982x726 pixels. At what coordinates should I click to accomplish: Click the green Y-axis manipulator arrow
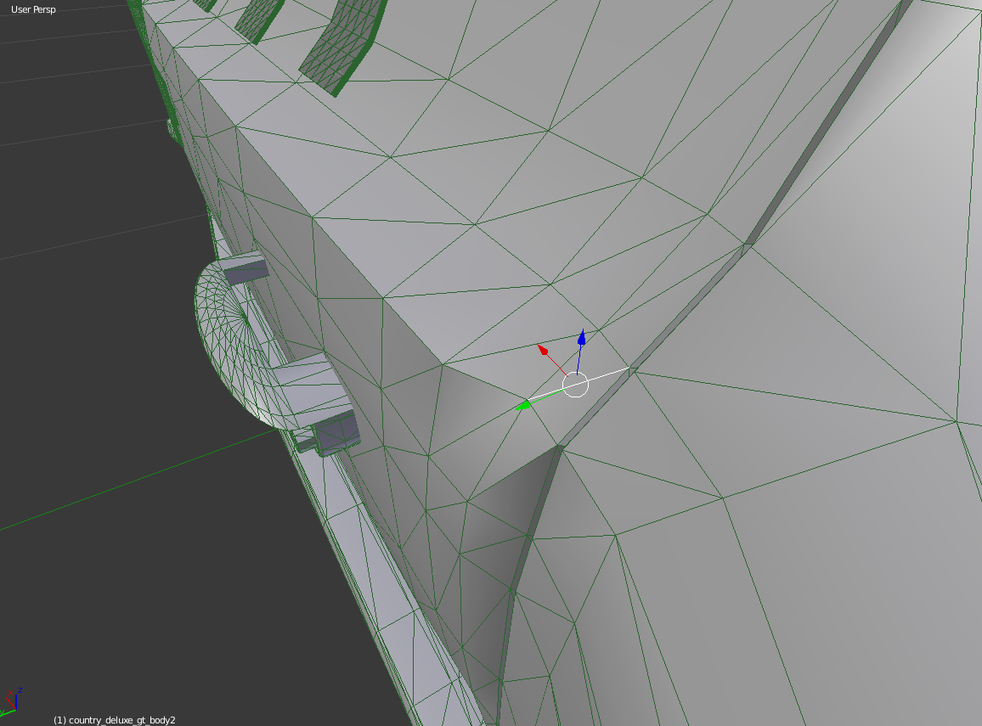[523, 406]
